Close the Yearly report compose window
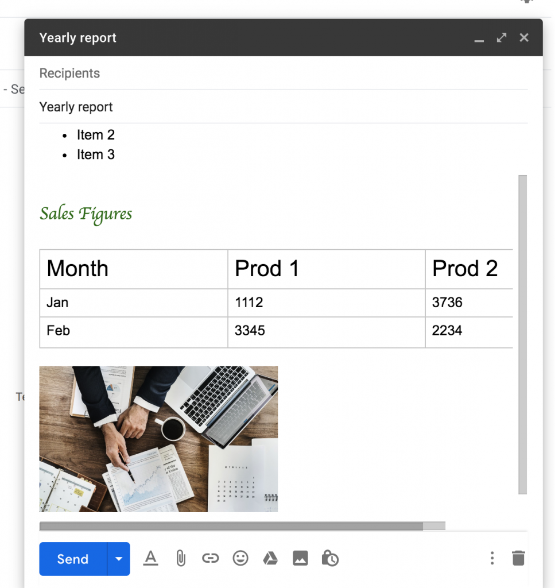 click(524, 37)
